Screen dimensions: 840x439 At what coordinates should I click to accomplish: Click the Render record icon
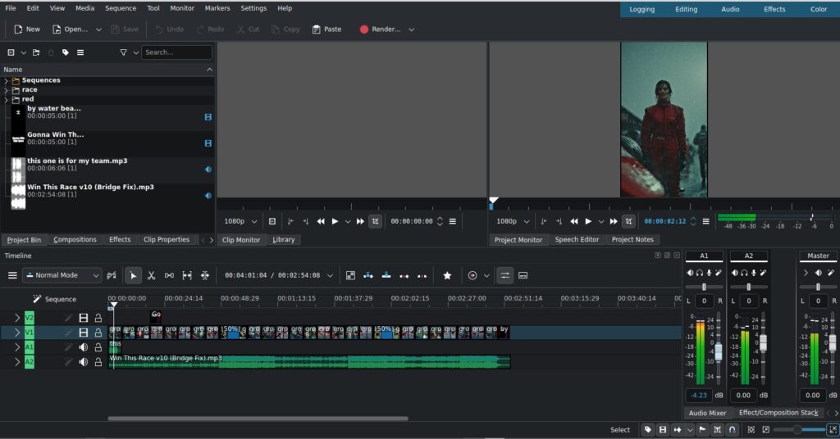click(364, 29)
